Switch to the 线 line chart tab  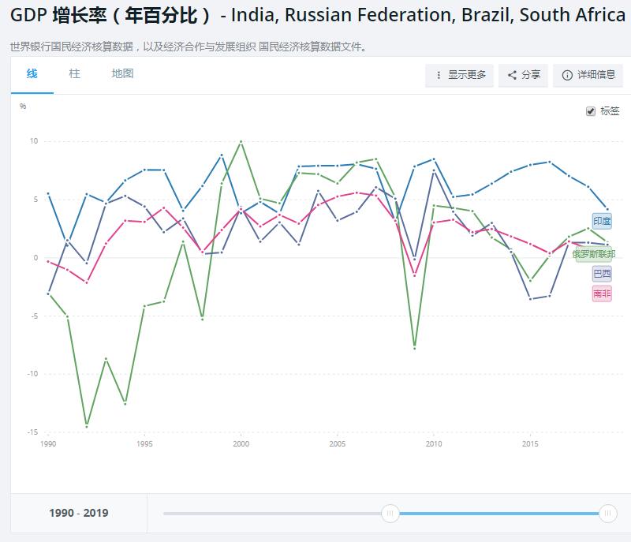pos(32,74)
